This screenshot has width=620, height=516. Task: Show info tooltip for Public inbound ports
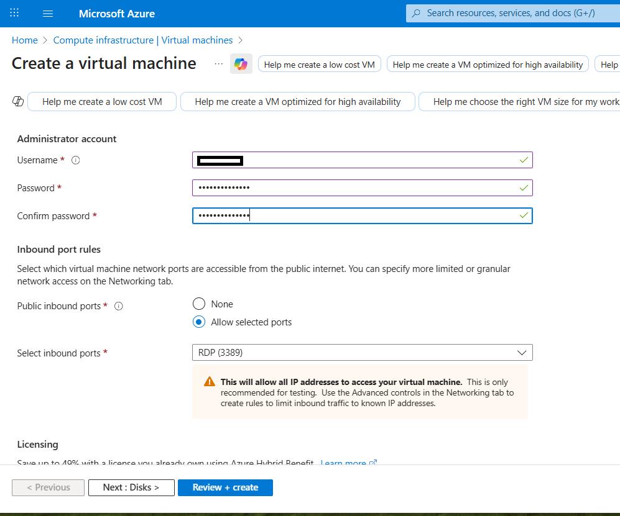(119, 306)
